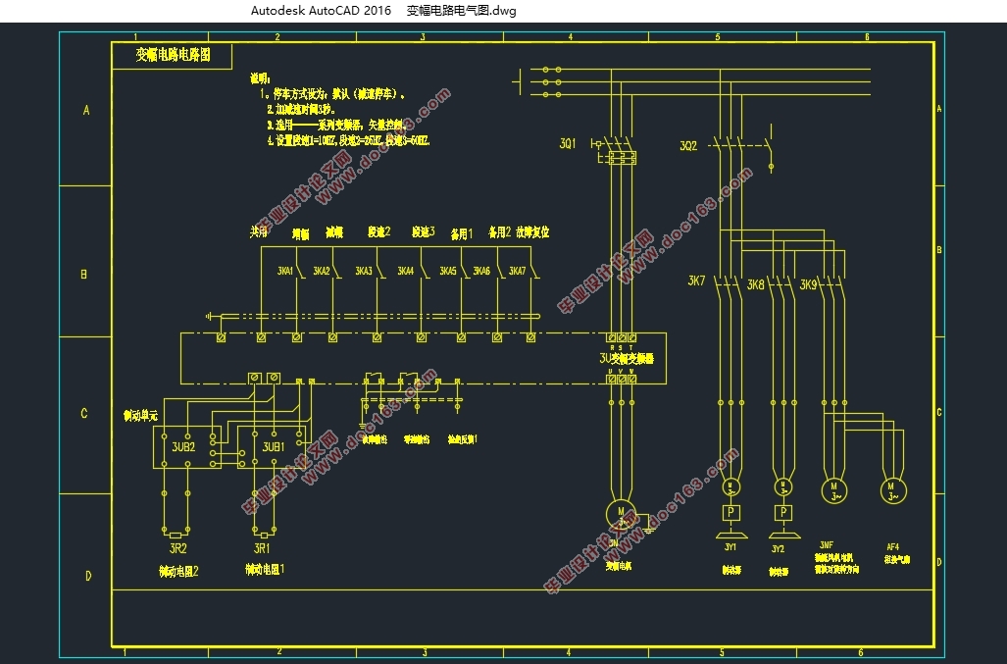Click the 3UB1 brake unit box
The height and width of the screenshot is (664, 1007).
(x=272, y=447)
